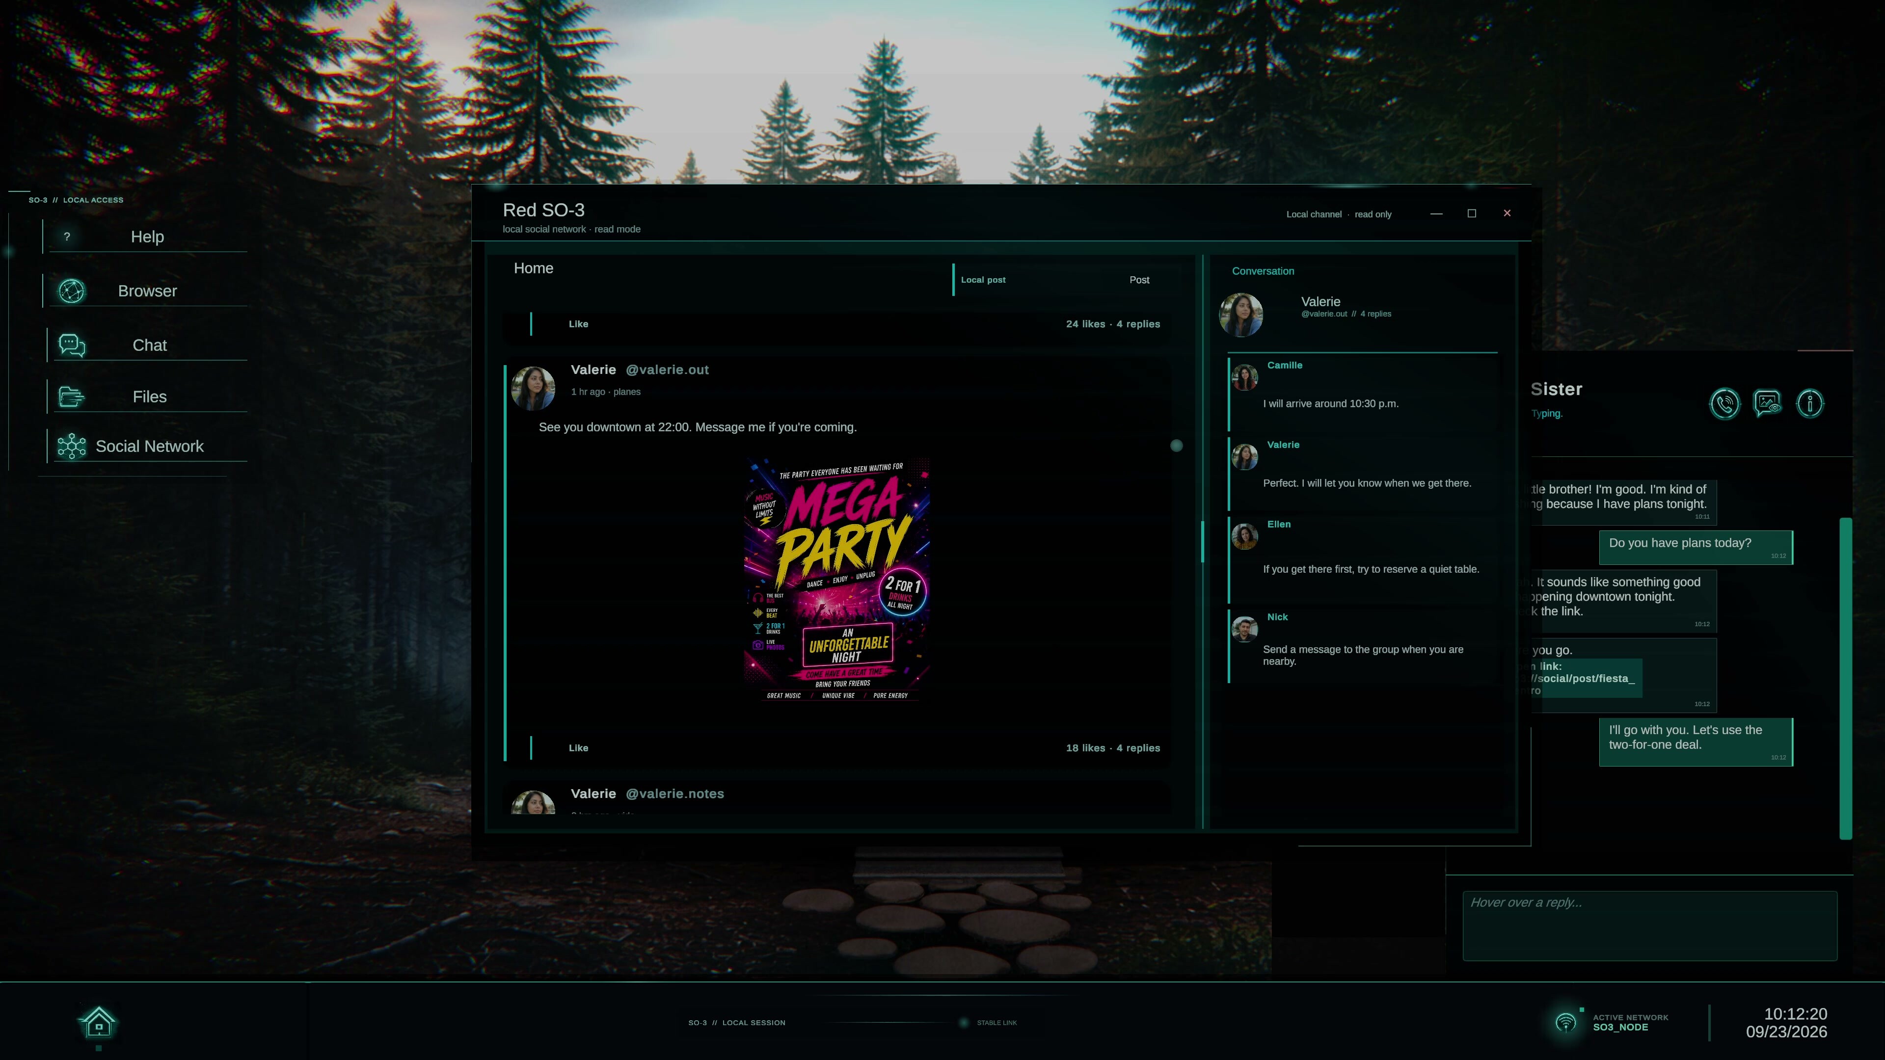Open the Chat app in sidebar
Image resolution: width=1885 pixels, height=1060 pixels.
pyautogui.click(x=147, y=344)
